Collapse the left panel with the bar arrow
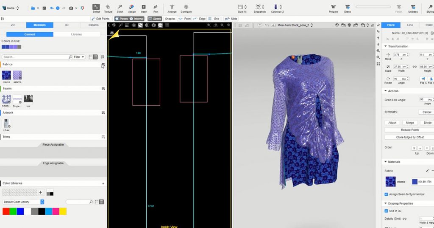The image size is (434, 228). pos(3,19)
